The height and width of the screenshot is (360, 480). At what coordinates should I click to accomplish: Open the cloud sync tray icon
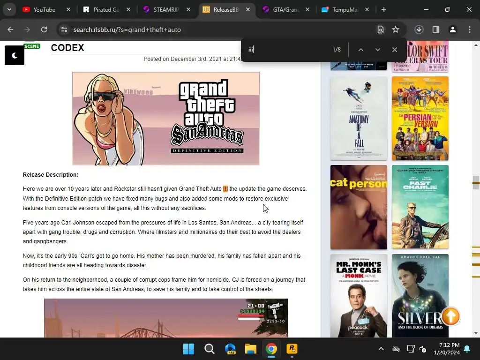pyautogui.click(x=396, y=349)
